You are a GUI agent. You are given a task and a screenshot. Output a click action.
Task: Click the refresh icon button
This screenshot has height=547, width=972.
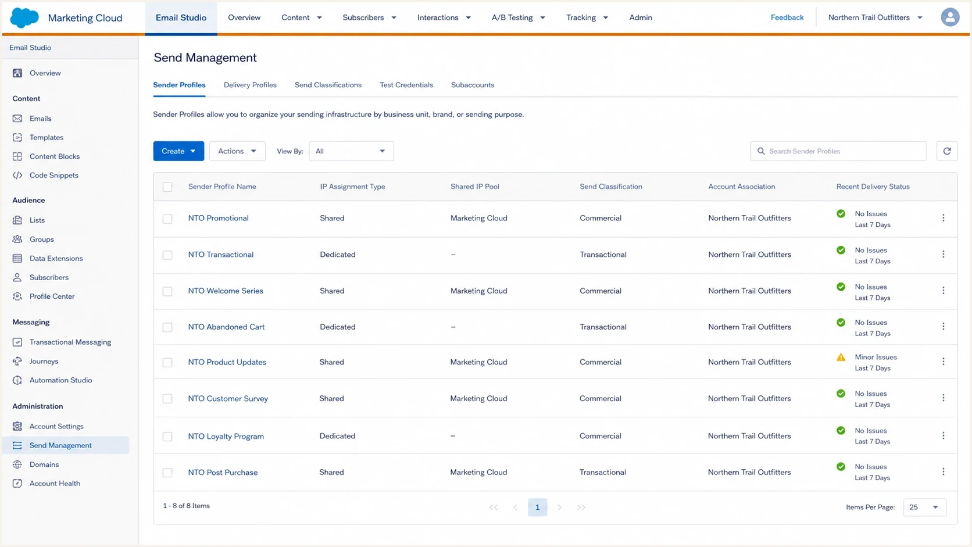coord(947,151)
